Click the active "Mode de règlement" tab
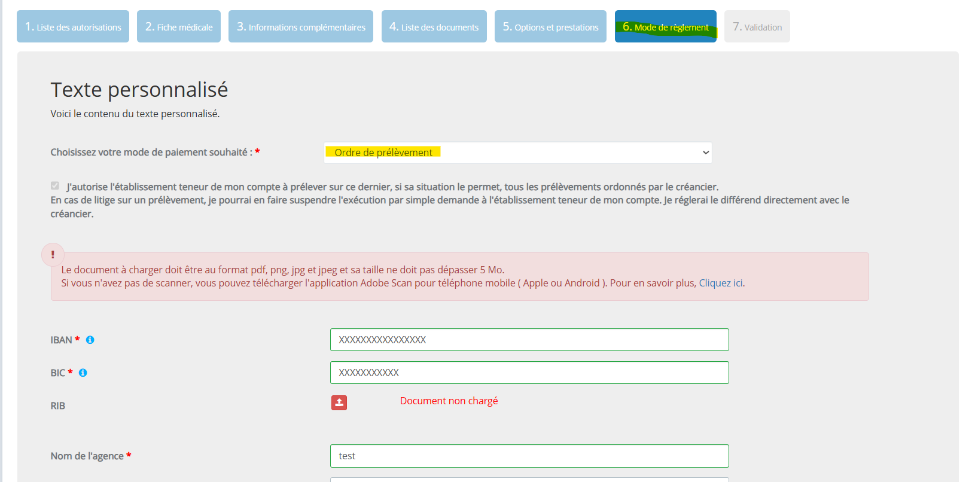This screenshot has width=972, height=482. pos(665,27)
